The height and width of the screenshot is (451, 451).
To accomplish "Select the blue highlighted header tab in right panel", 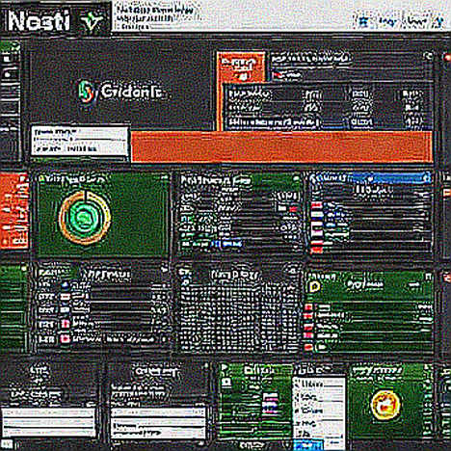I will pos(390,177).
